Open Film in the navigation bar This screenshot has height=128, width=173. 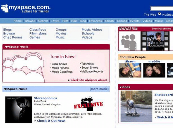click(x=65, y=21)
